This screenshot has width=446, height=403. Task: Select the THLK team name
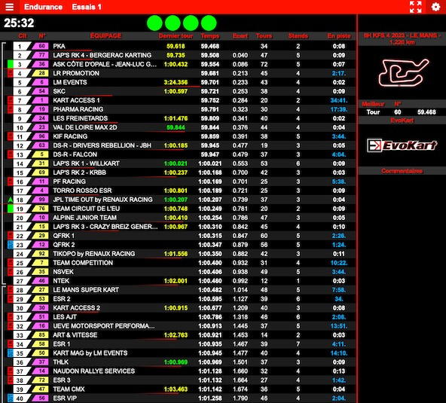[x=60, y=362]
